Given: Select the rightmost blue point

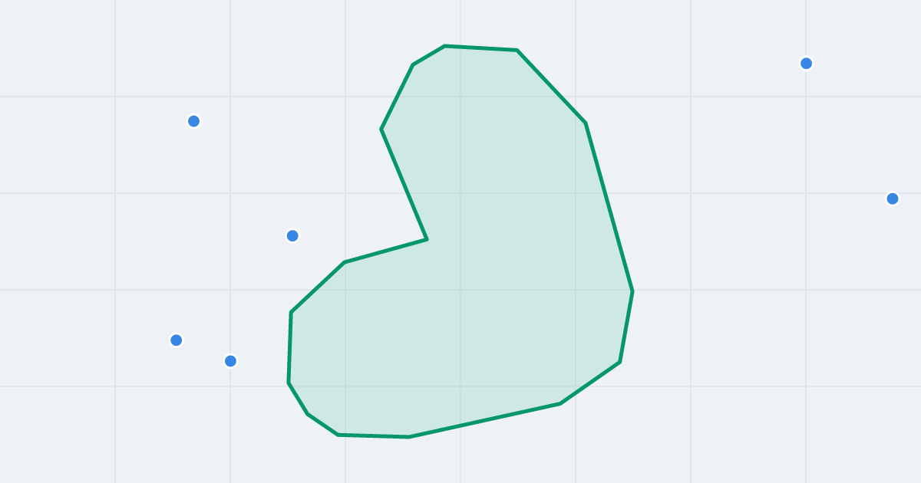Looking at the screenshot, I should (893, 199).
